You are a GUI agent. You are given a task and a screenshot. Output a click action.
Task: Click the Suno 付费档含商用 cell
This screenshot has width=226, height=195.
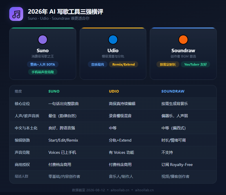[x=60, y=165]
